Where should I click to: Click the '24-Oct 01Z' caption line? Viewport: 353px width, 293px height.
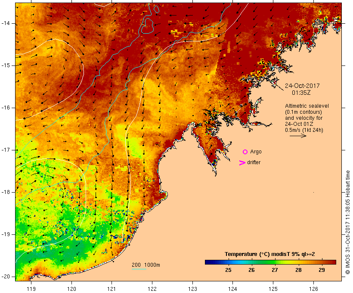click(299, 124)
